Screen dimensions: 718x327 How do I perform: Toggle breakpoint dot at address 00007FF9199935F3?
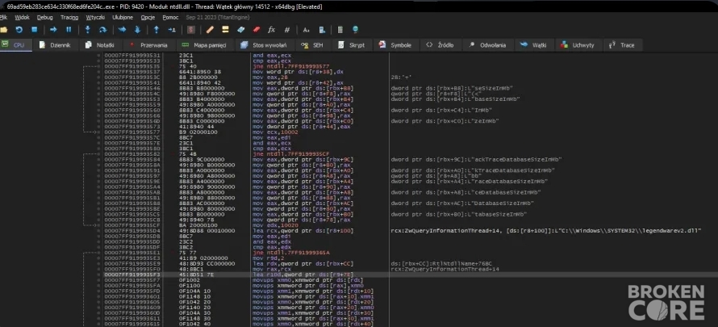99,275
